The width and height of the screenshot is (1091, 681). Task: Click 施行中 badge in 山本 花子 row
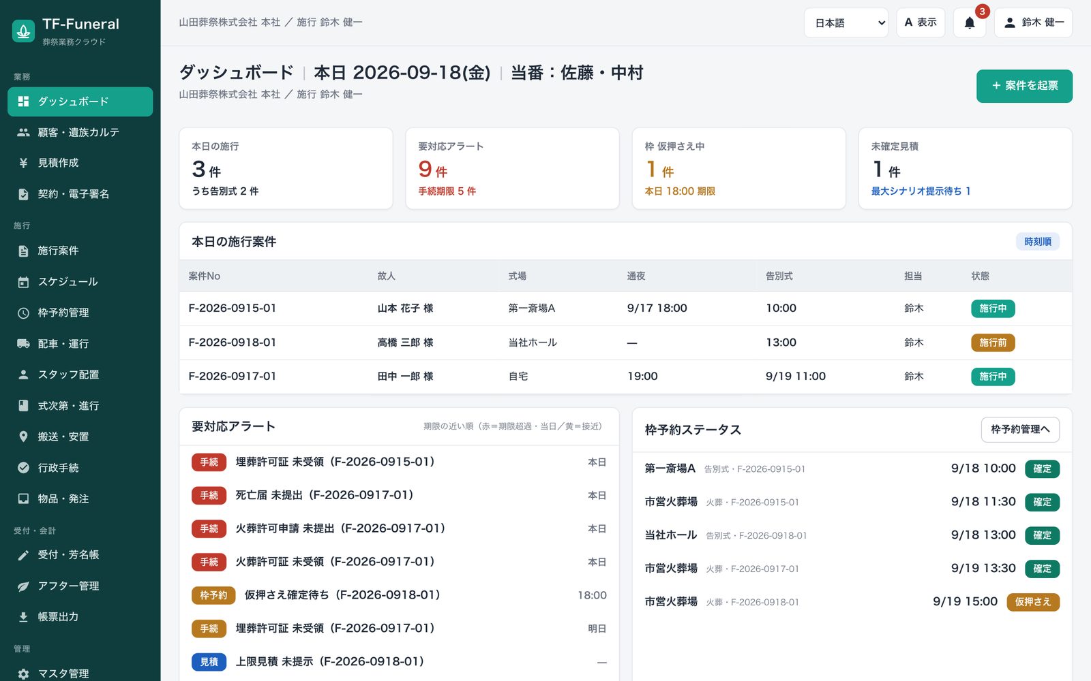tap(993, 308)
